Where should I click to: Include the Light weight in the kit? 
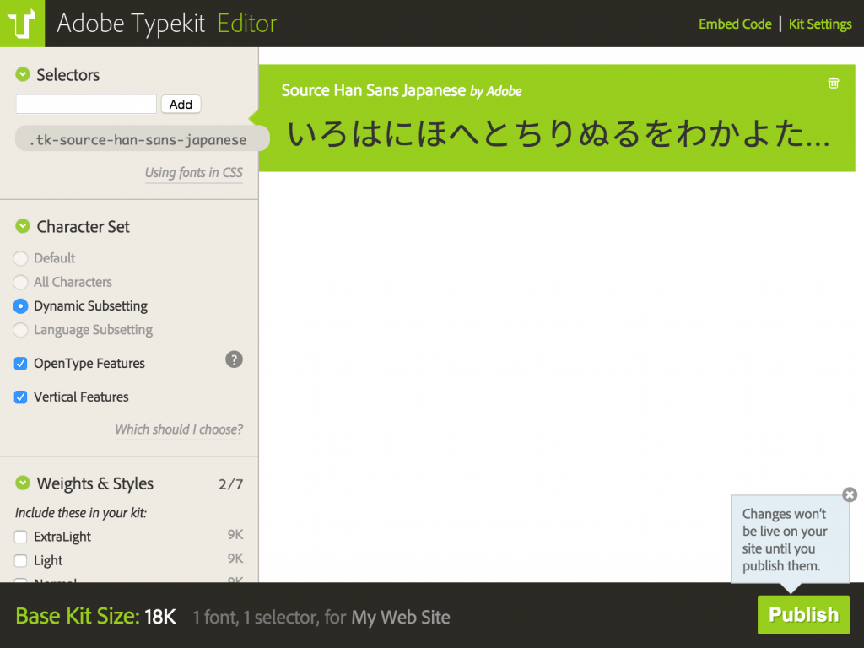pyautogui.click(x=20, y=560)
